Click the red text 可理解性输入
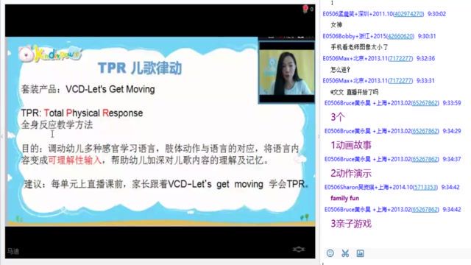Viewport: 471px width, 265px height. [75, 160]
